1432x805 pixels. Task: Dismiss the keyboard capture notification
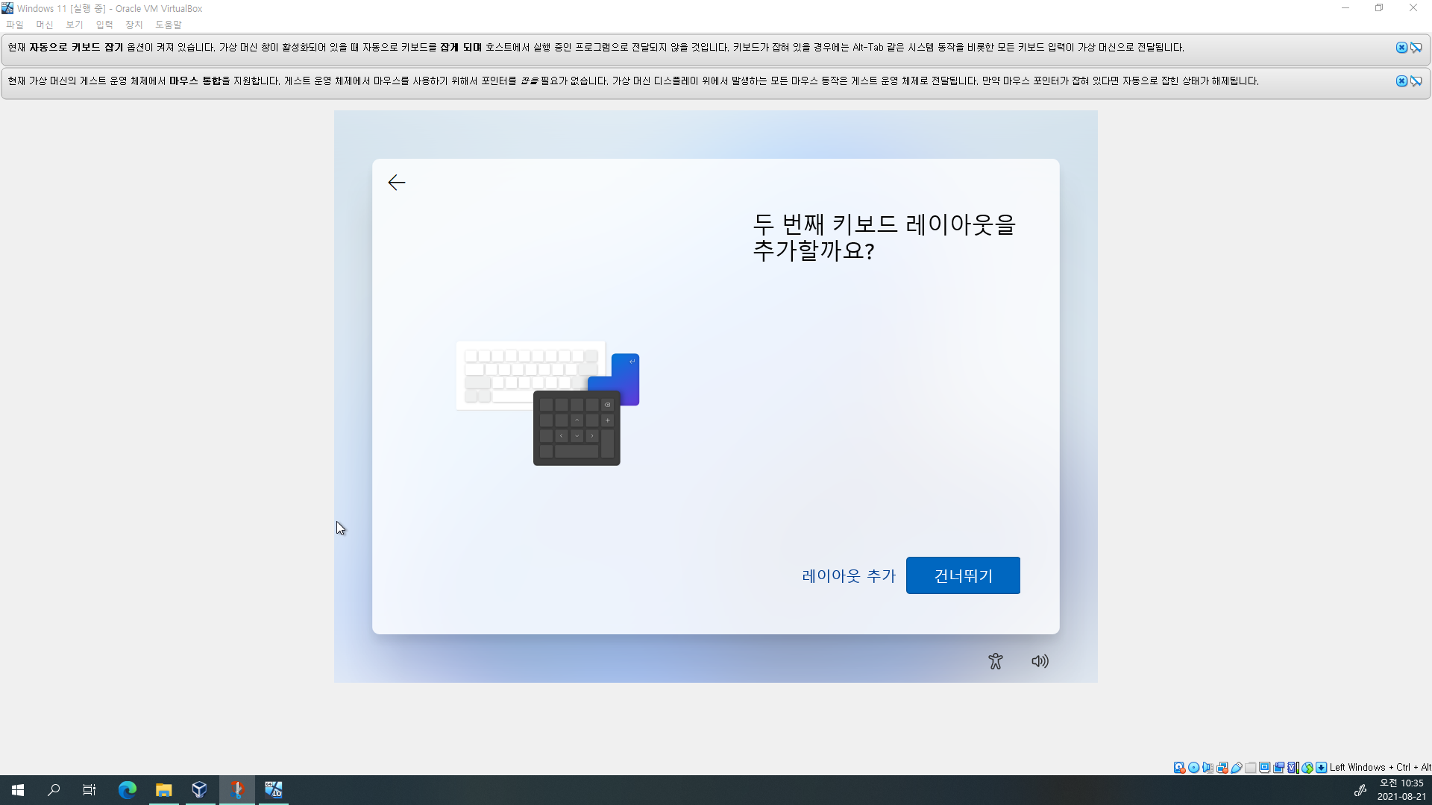coord(1401,48)
